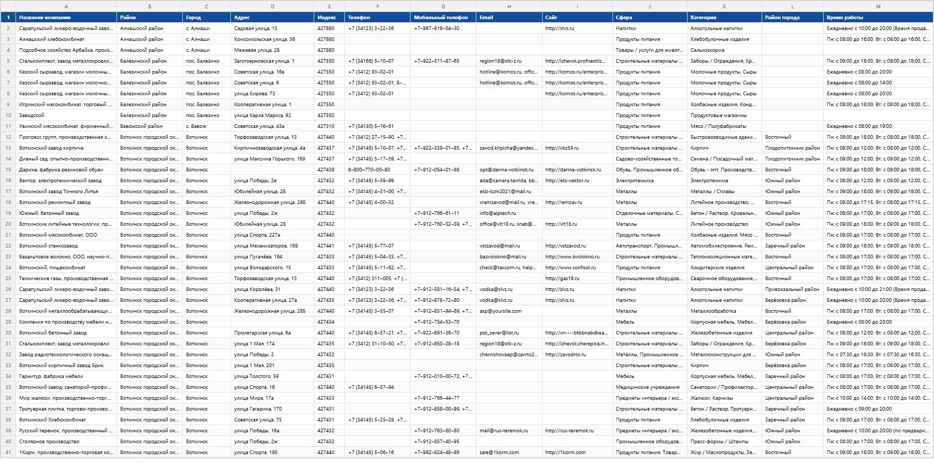
Task: Select row 22 by its row number
Action: click(x=8, y=246)
